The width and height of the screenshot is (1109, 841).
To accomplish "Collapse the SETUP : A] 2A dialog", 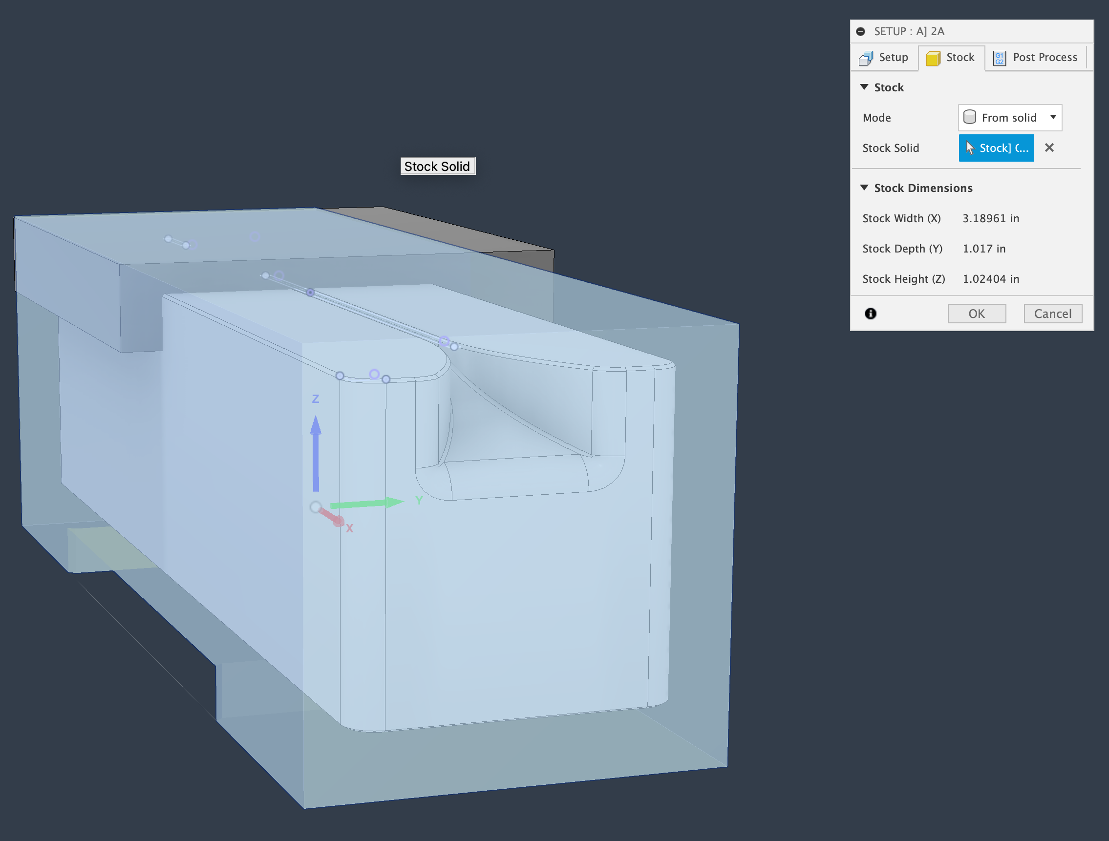I will coord(860,31).
